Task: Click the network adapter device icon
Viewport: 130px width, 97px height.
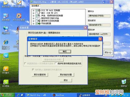Action: click(39, 23)
